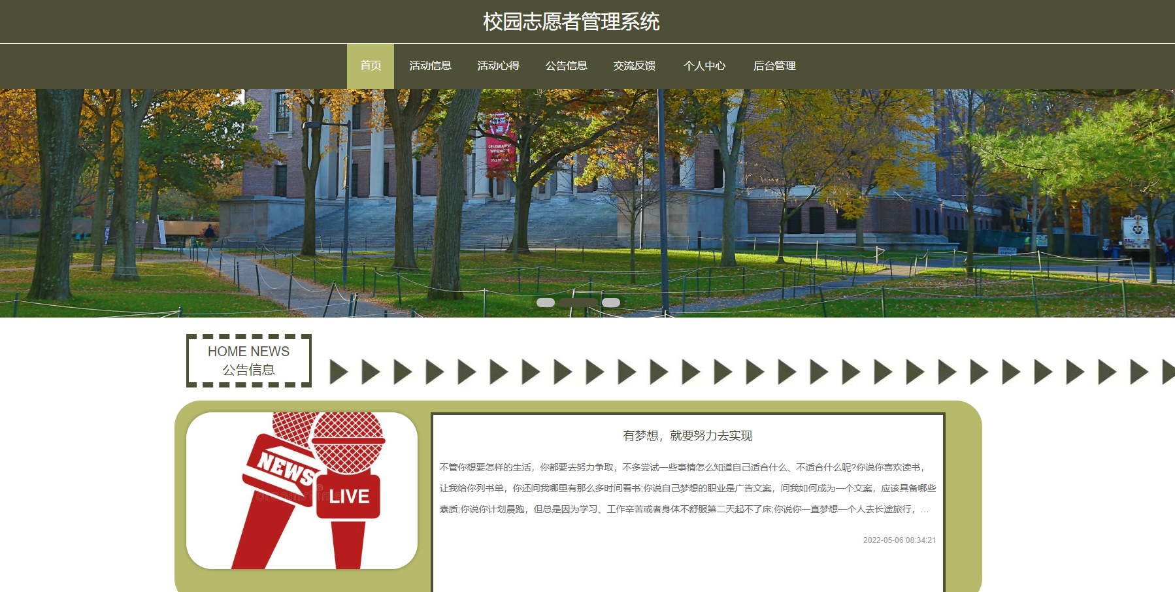1175x592 pixels.
Task: Click the 校园志愿者管理系统 site title
Action: click(x=571, y=22)
